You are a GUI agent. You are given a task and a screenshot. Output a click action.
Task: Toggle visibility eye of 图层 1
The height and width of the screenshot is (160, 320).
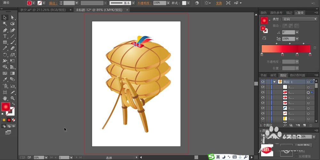[x=263, y=82]
